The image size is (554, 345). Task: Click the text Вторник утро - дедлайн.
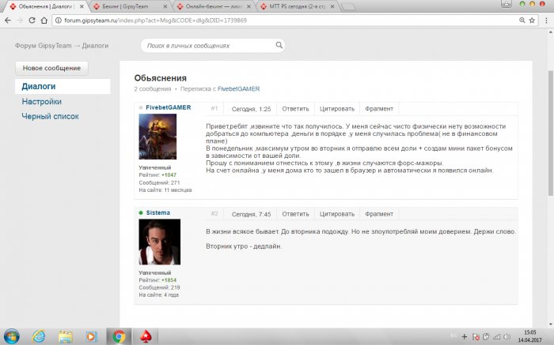tap(244, 246)
